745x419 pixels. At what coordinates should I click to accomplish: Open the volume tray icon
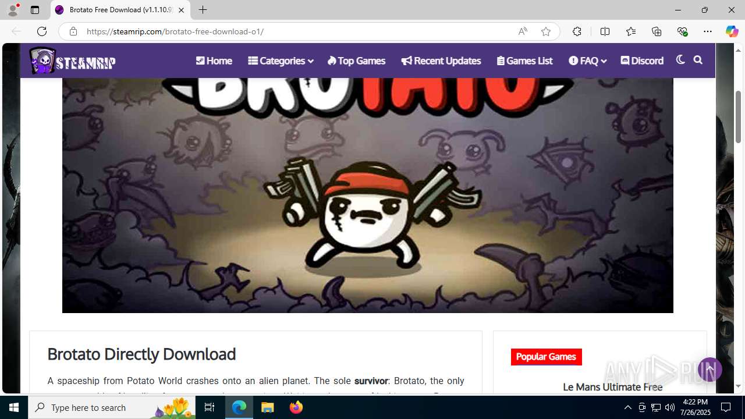(x=669, y=407)
